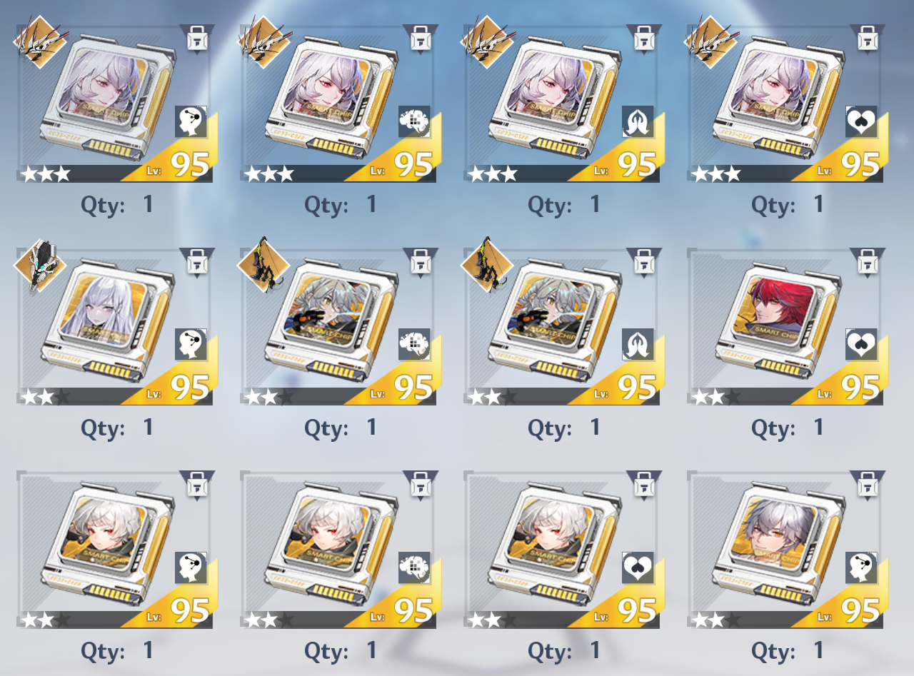Click the praying-hands icon on the three-star chip

[638, 121]
